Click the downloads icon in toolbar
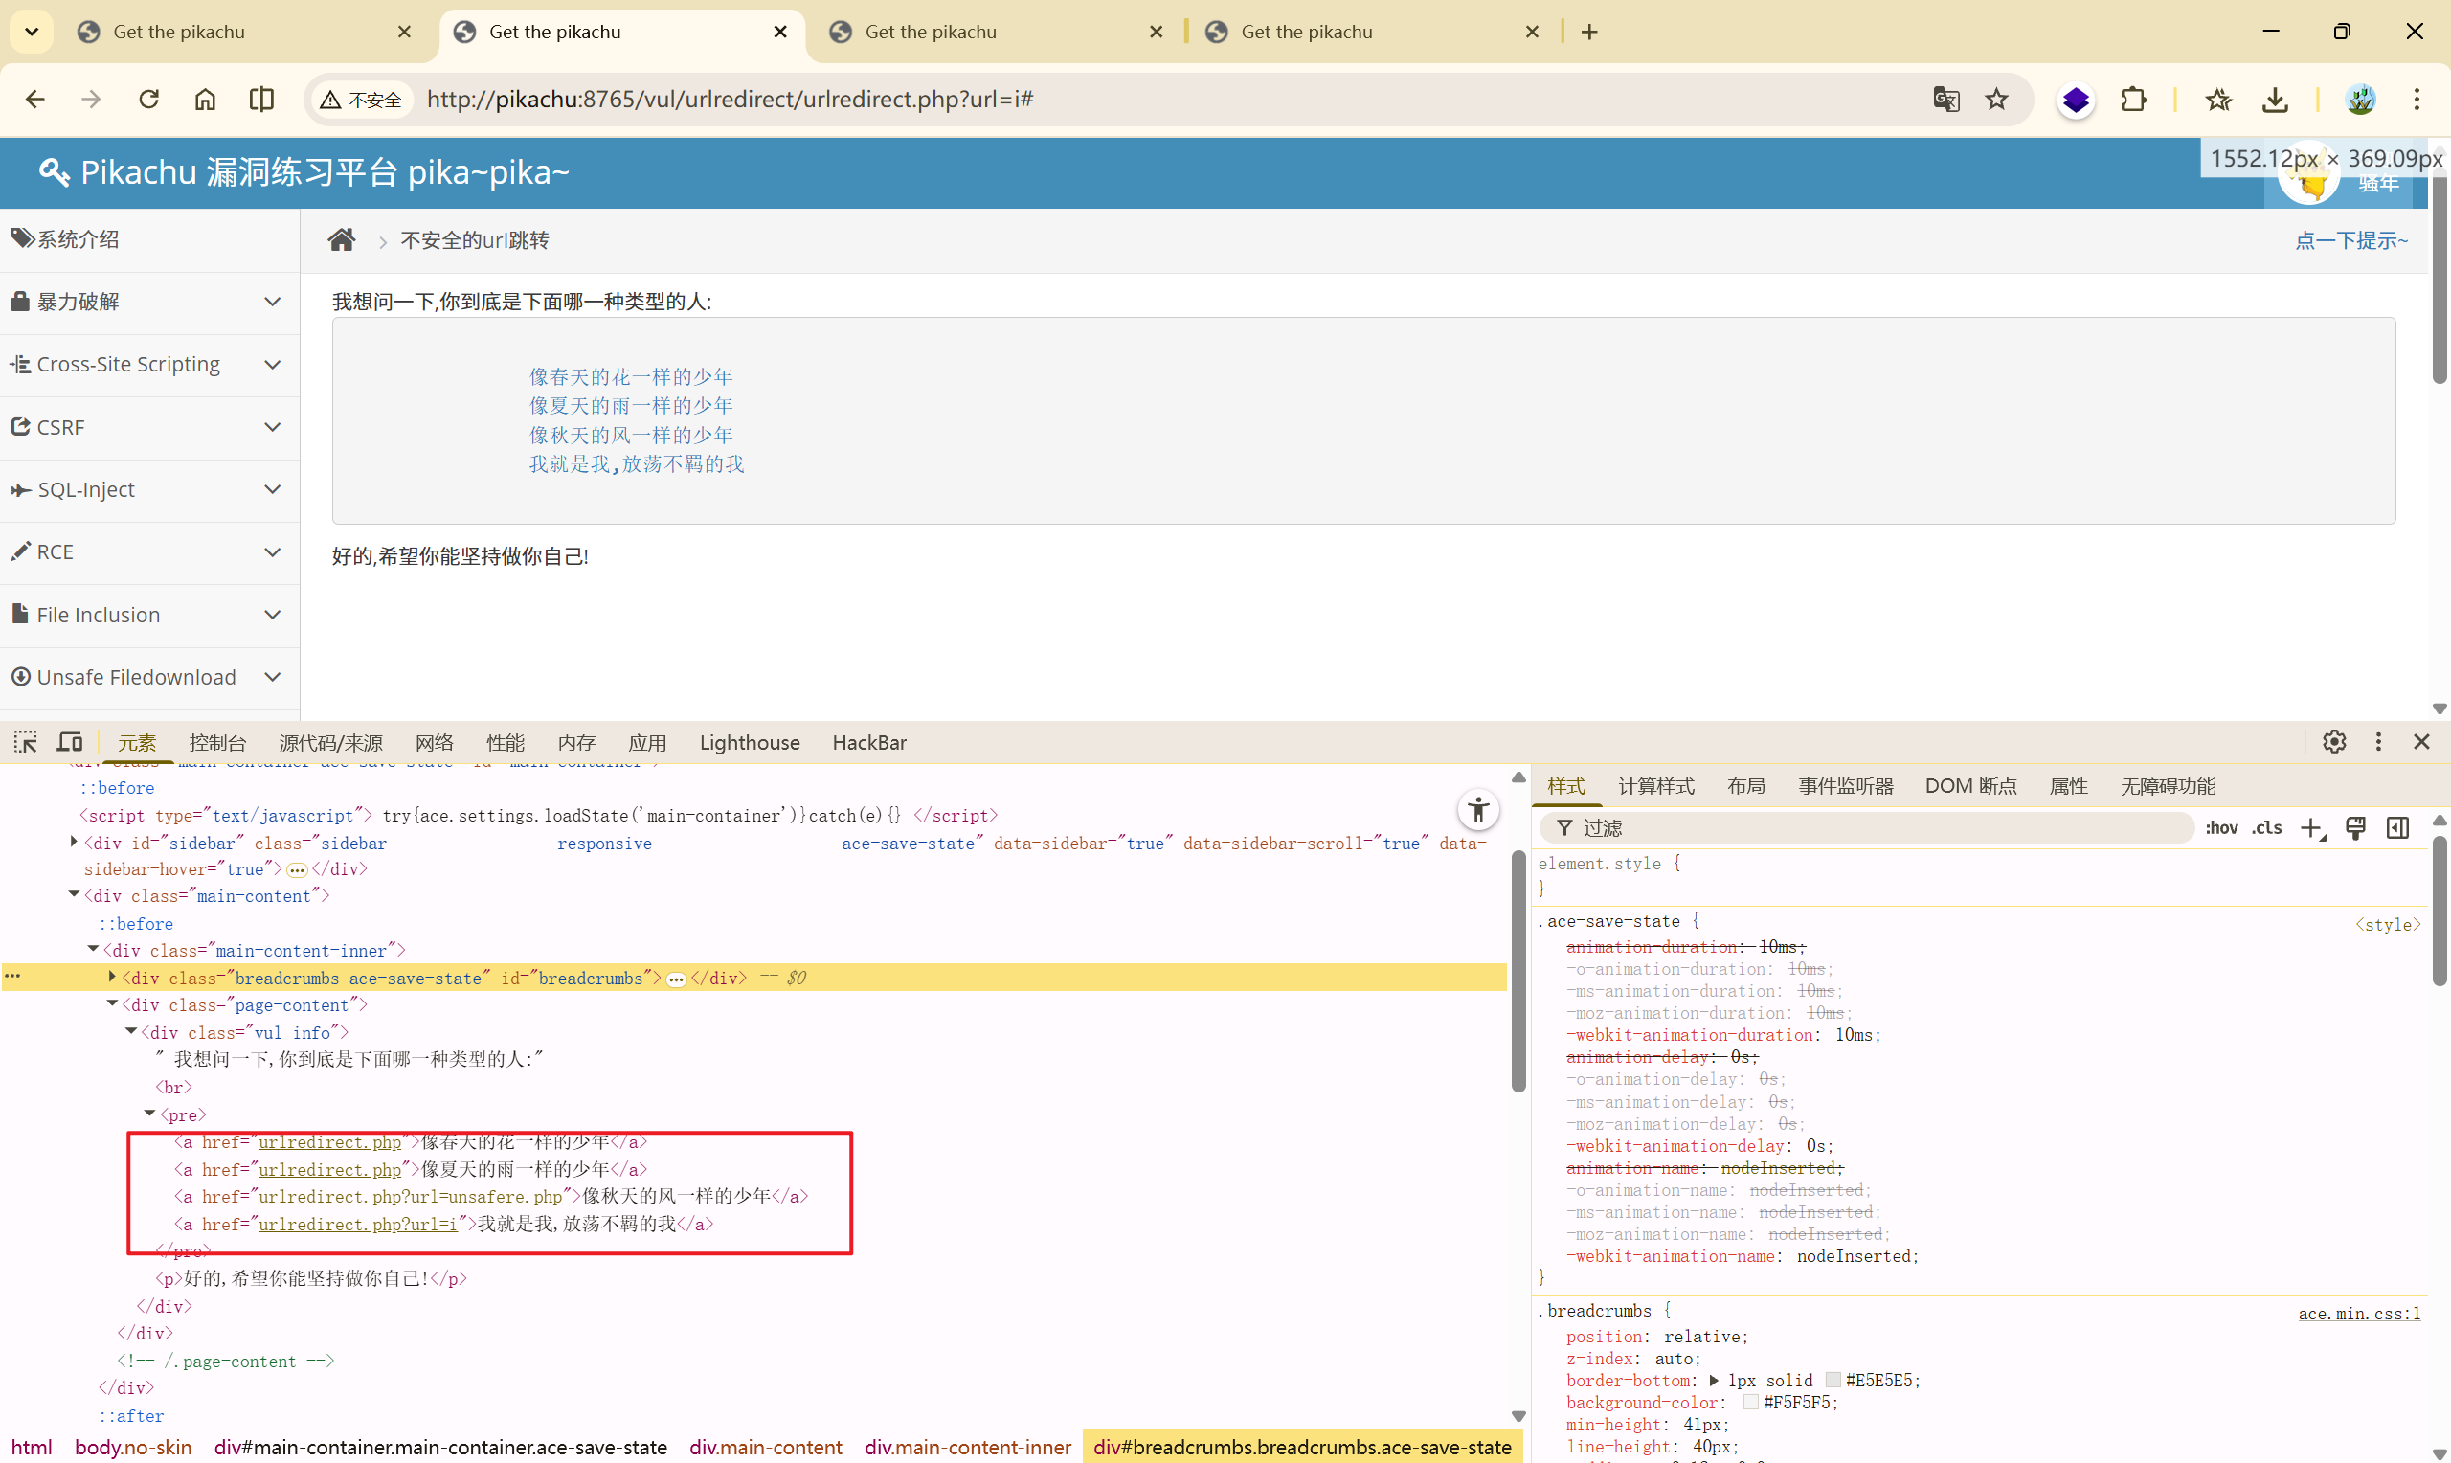 (2275, 100)
